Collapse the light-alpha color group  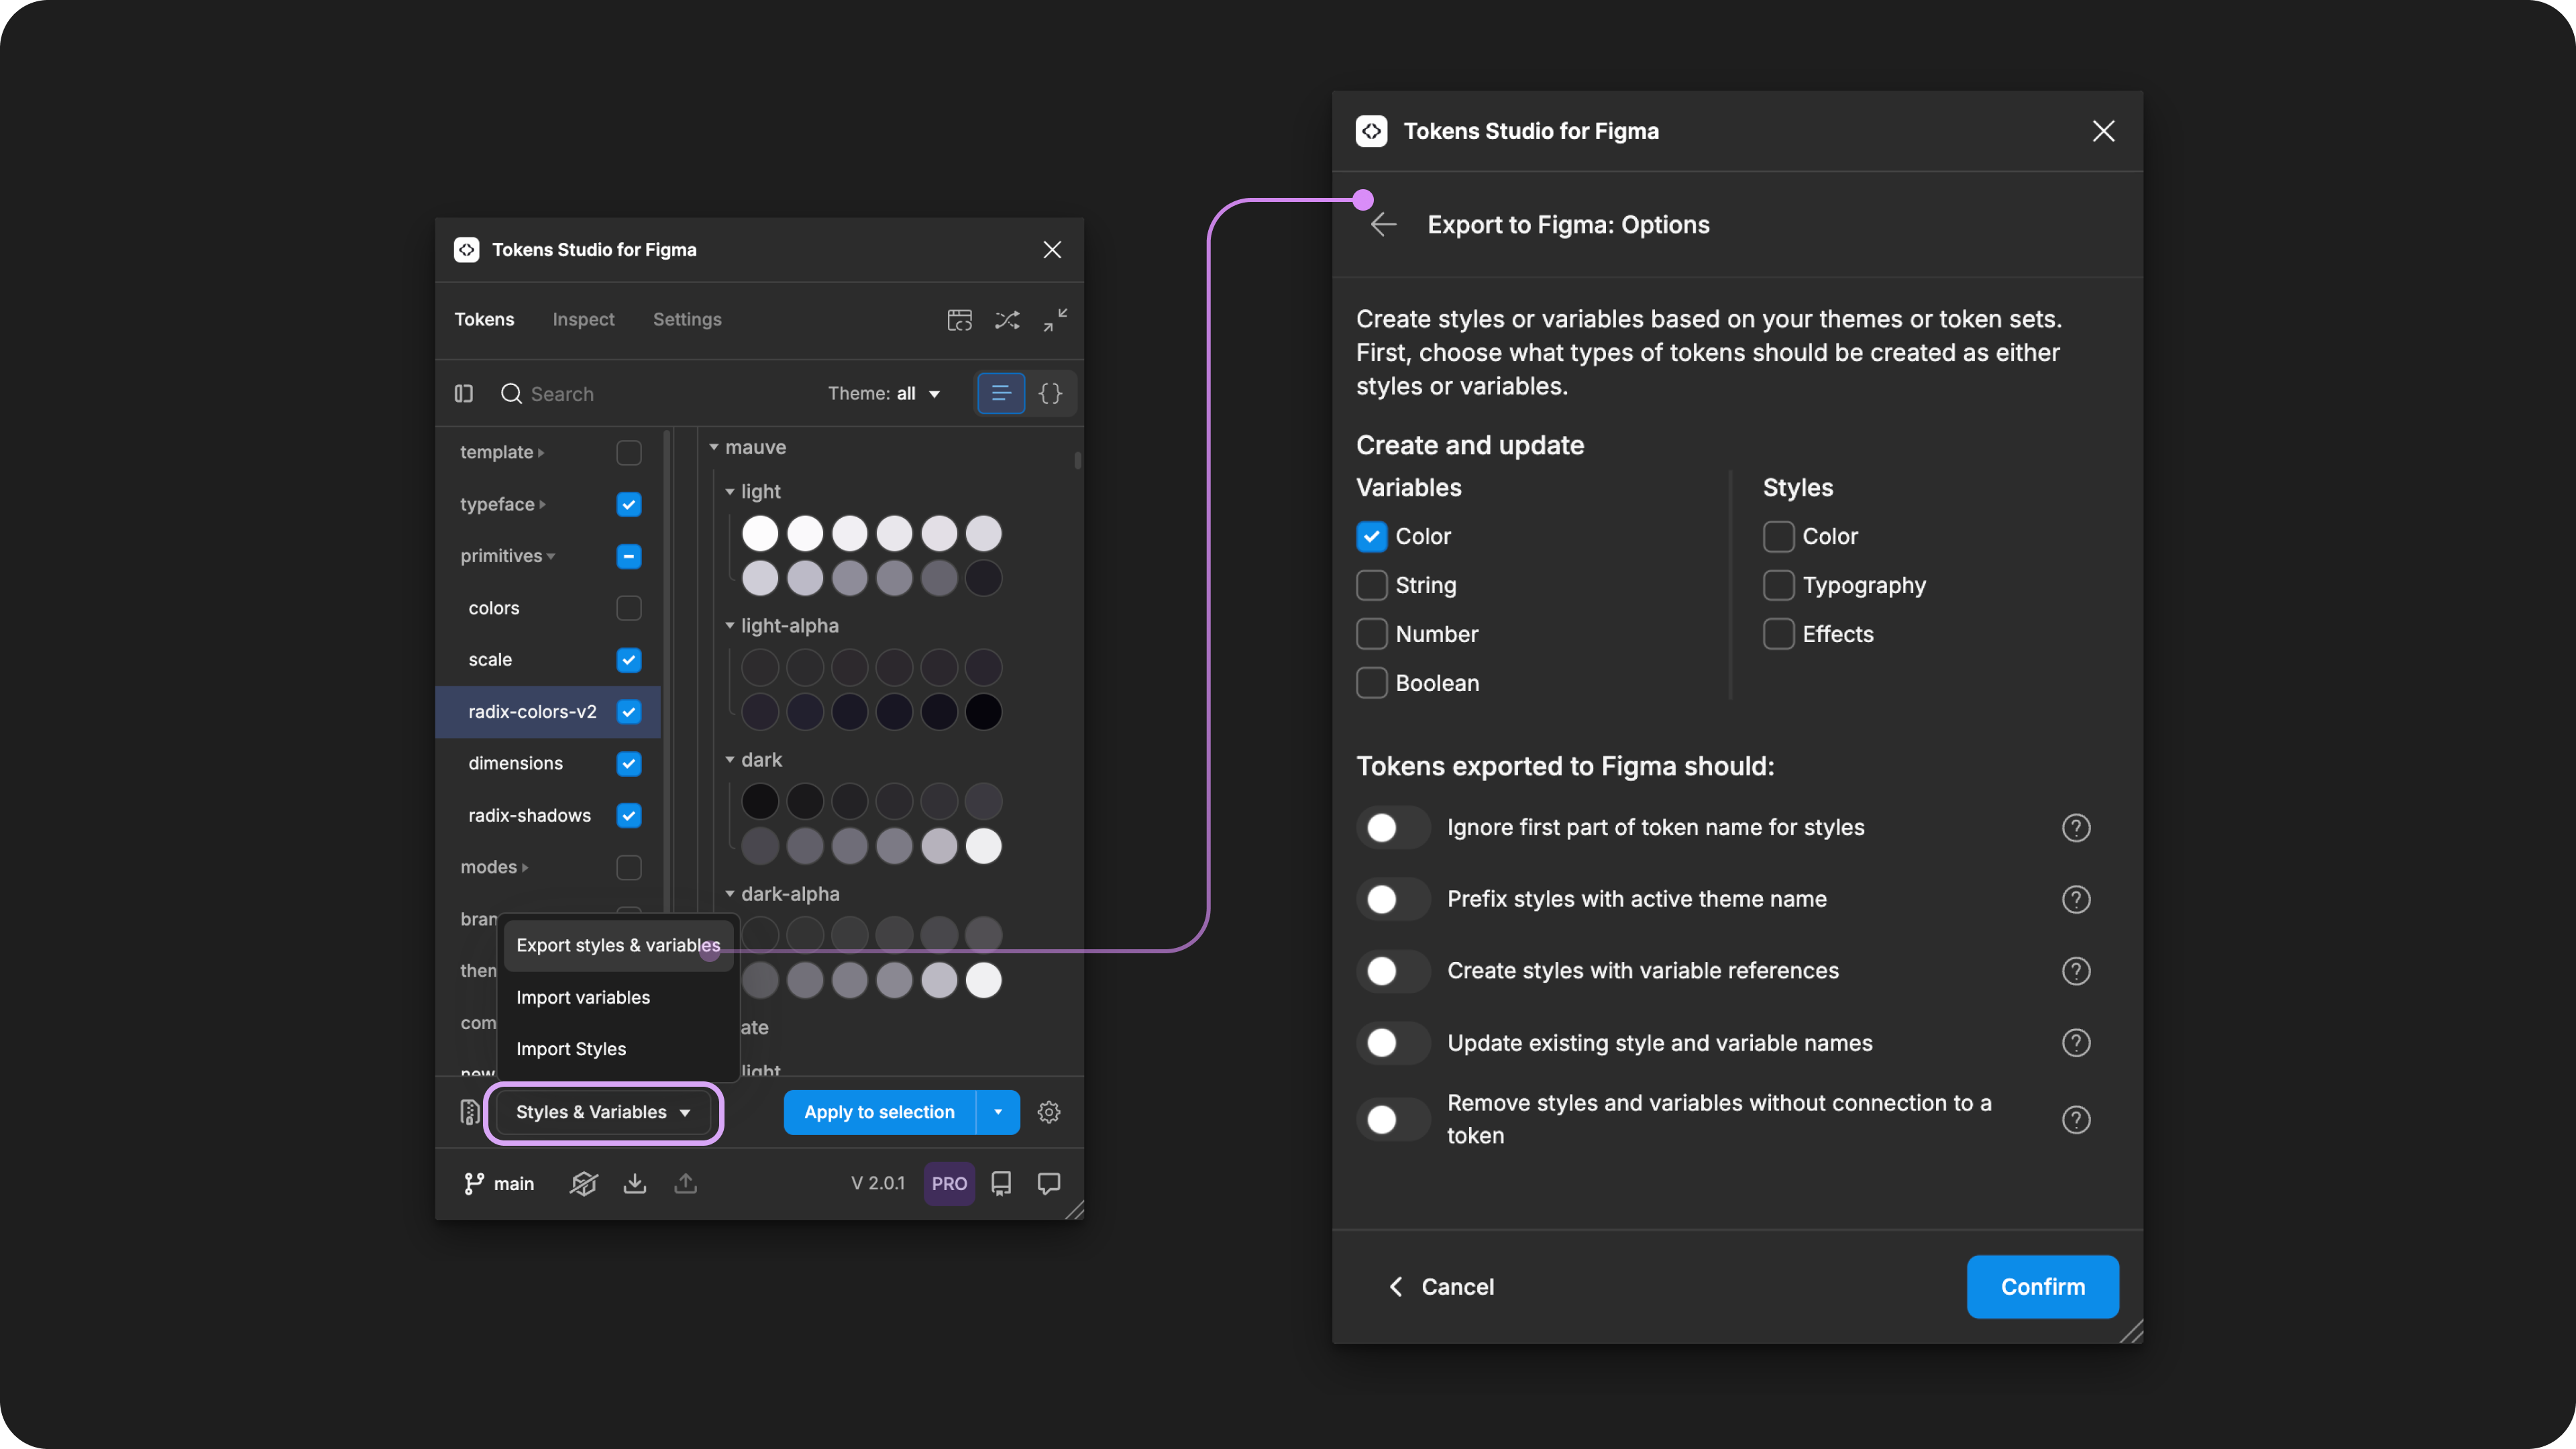click(x=730, y=626)
